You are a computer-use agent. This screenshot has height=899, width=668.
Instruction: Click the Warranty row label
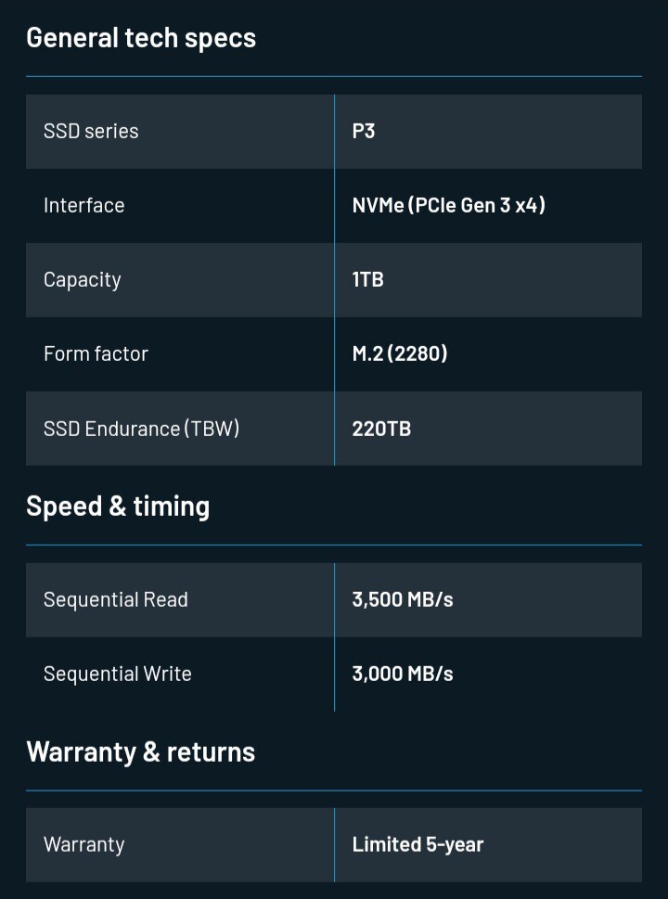(83, 845)
